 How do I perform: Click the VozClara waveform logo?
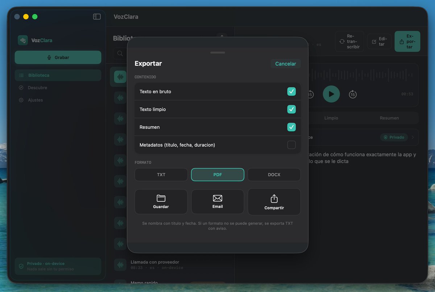[23, 40]
